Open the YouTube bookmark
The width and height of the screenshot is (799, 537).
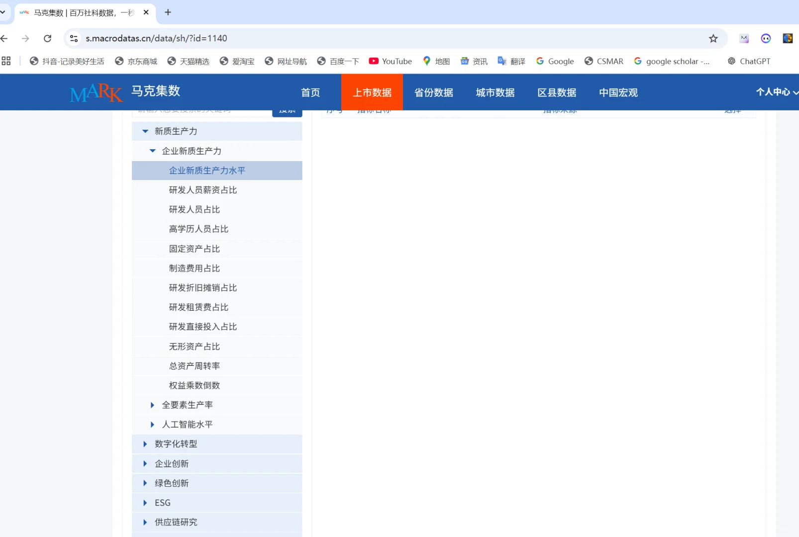[x=390, y=61]
